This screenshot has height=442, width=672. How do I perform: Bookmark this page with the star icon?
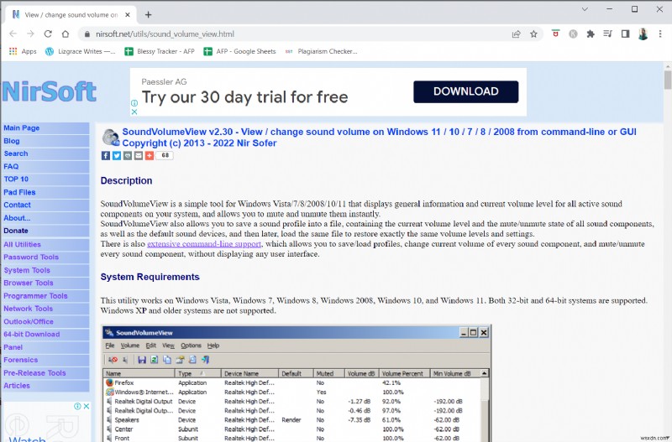533,34
